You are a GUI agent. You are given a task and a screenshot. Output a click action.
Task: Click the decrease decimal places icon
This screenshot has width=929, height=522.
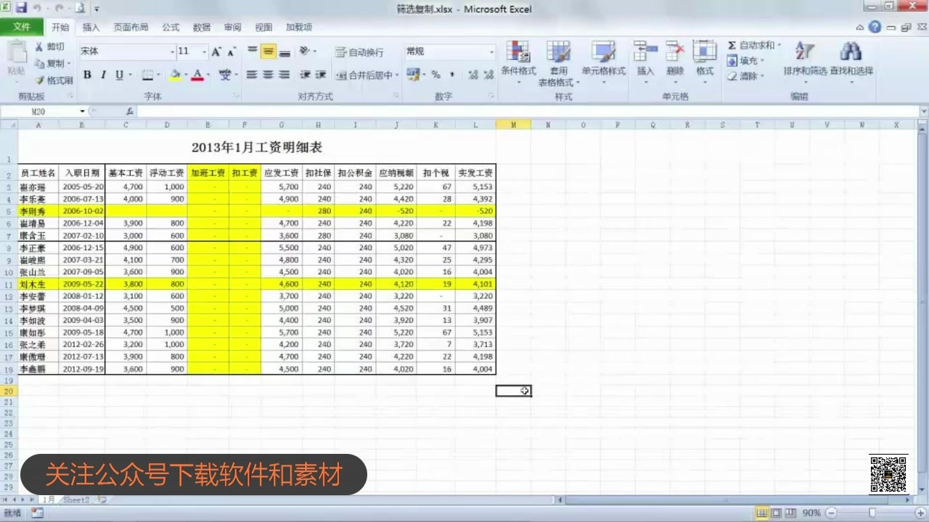[x=489, y=75]
